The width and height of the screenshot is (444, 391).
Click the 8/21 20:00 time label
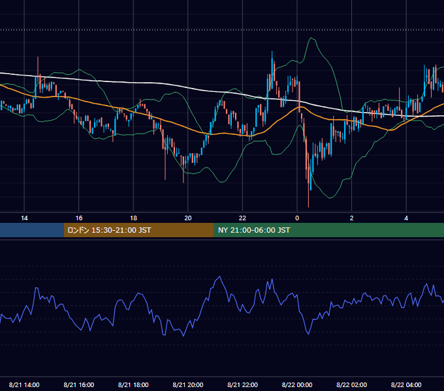pos(188,384)
